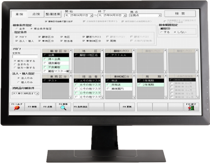Click the F5 条件消去 function key

point(80,107)
